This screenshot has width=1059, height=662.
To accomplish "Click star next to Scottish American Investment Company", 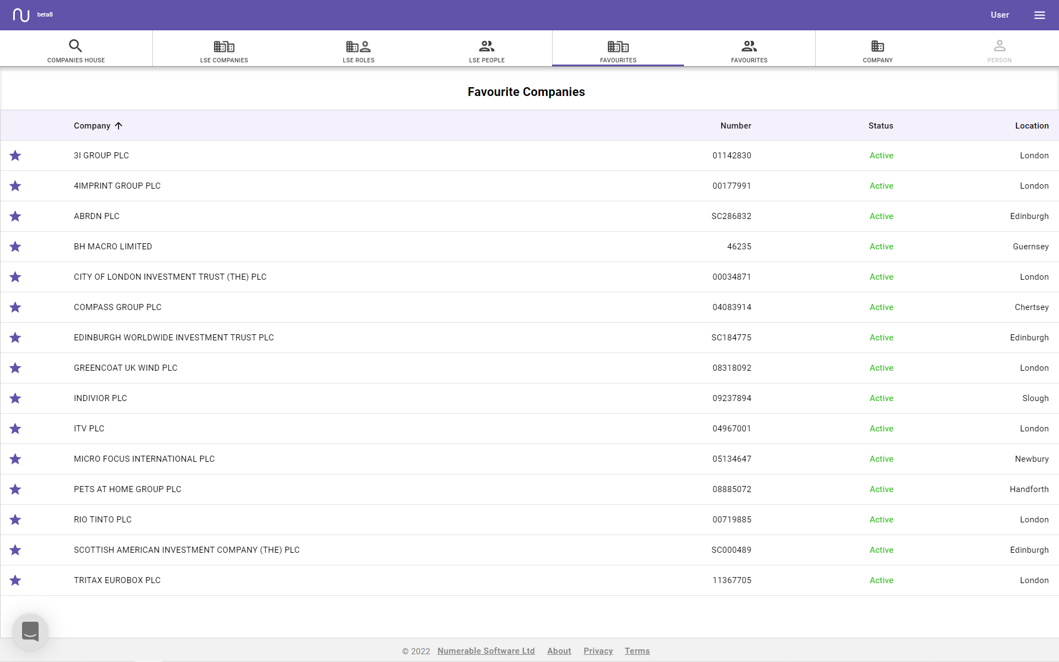I will tap(15, 550).
